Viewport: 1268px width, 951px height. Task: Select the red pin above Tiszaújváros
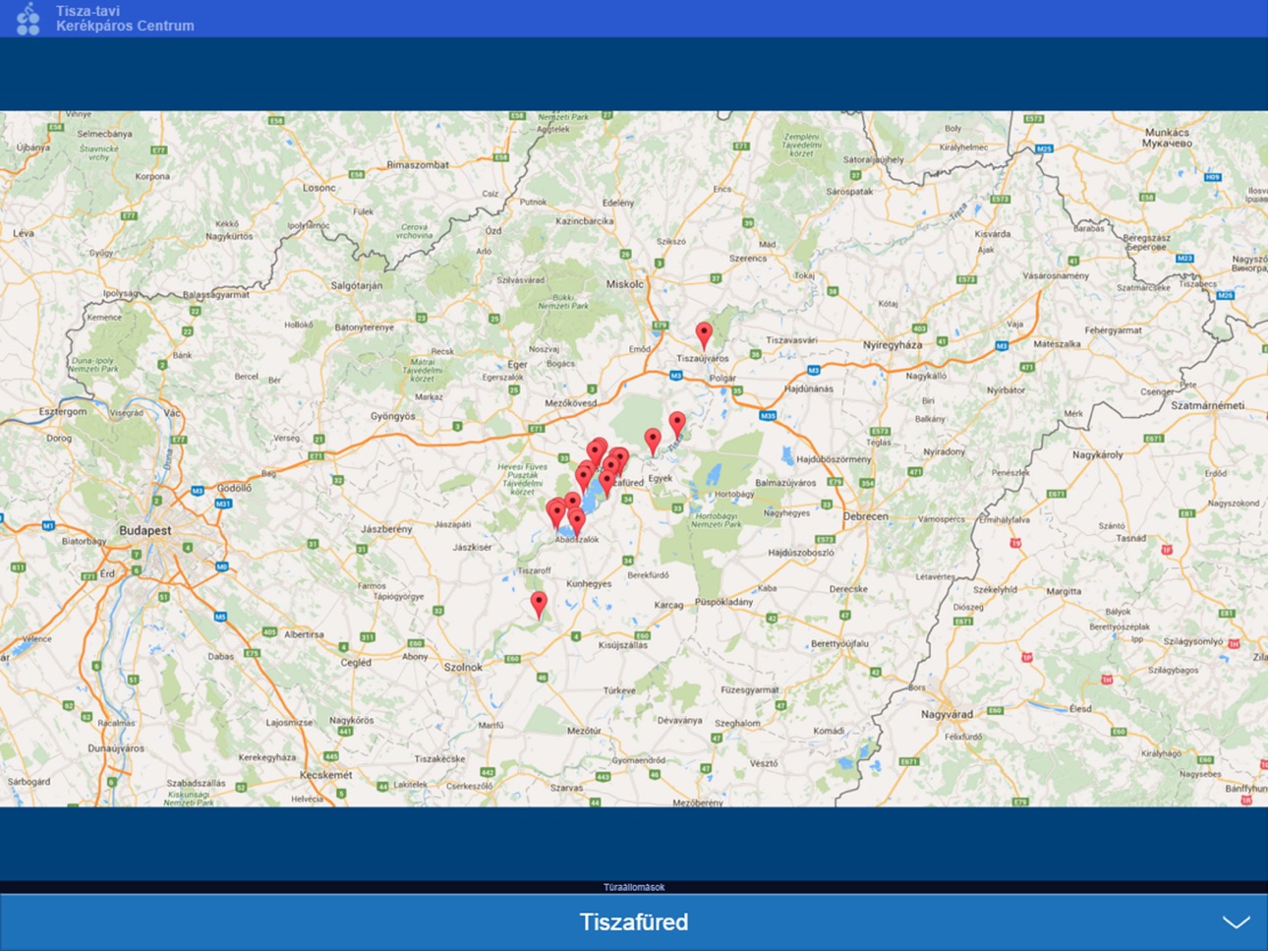[704, 335]
